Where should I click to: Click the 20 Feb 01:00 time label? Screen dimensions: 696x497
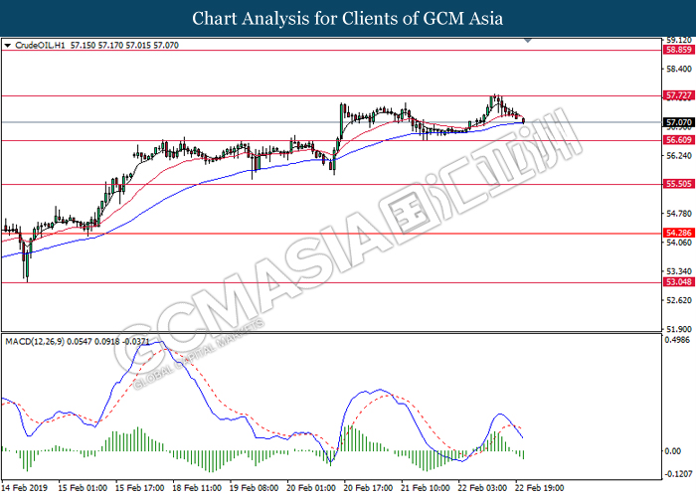coord(311,488)
